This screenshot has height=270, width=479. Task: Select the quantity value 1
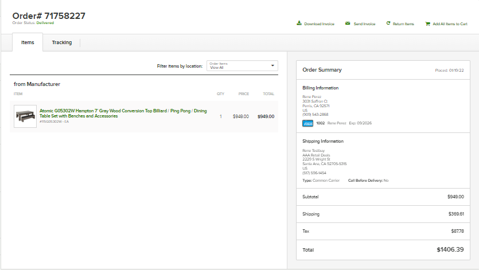(220, 116)
